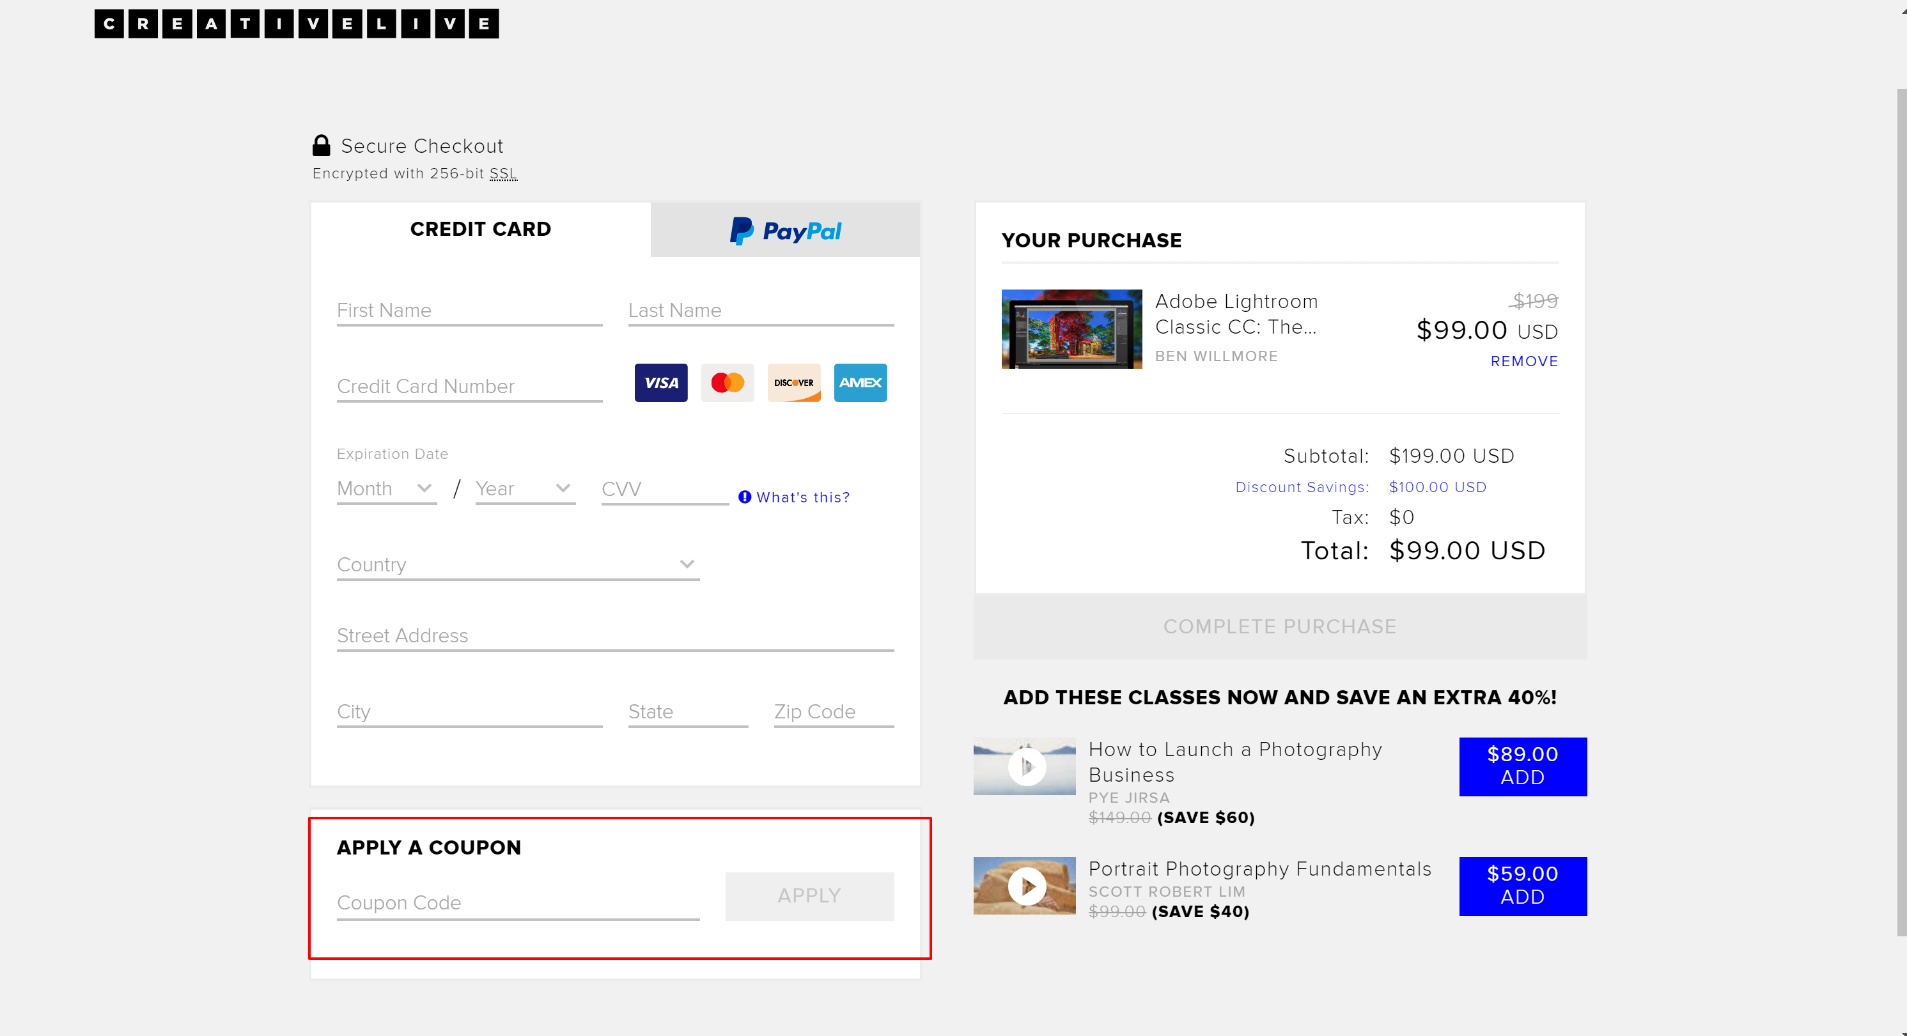The width and height of the screenshot is (1907, 1036).
Task: Focus the City field
Action: click(469, 712)
